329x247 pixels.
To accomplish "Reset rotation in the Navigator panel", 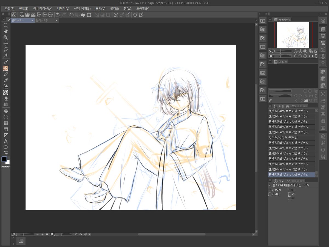I will pos(305,56).
